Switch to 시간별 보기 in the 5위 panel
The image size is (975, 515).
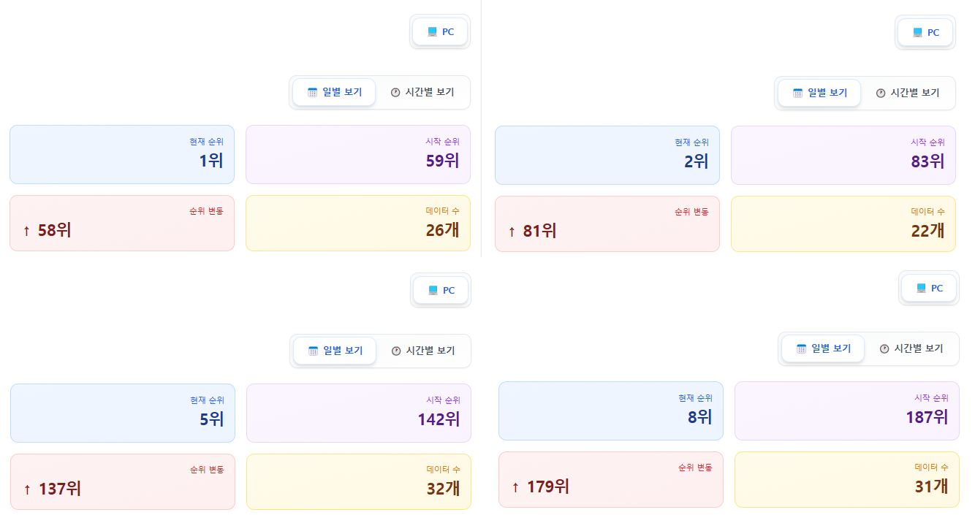coord(423,351)
